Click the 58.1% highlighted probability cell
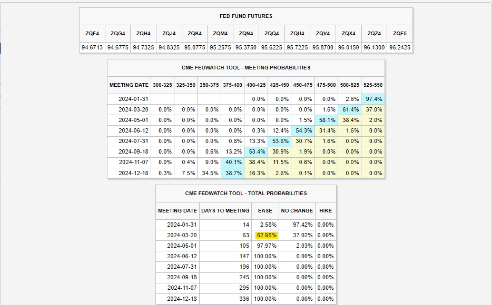This screenshot has height=305, width=492. [327, 120]
